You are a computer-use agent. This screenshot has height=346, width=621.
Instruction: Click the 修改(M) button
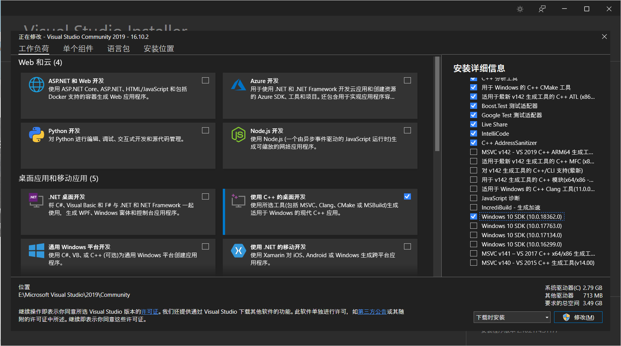tap(578, 317)
